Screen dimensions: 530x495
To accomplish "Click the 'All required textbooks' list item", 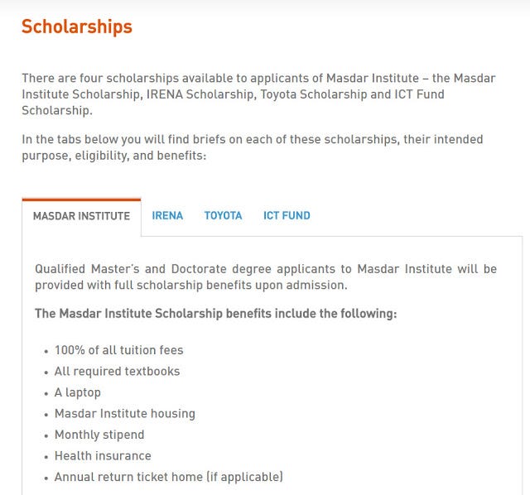I will pos(117,372).
